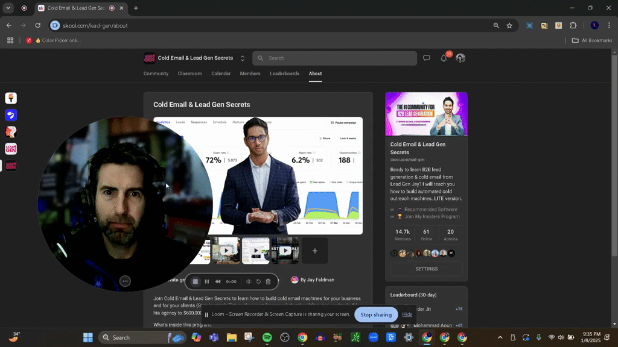The image size is (618, 347).
Task: Click the #1 Community banner image
Action: point(427,114)
